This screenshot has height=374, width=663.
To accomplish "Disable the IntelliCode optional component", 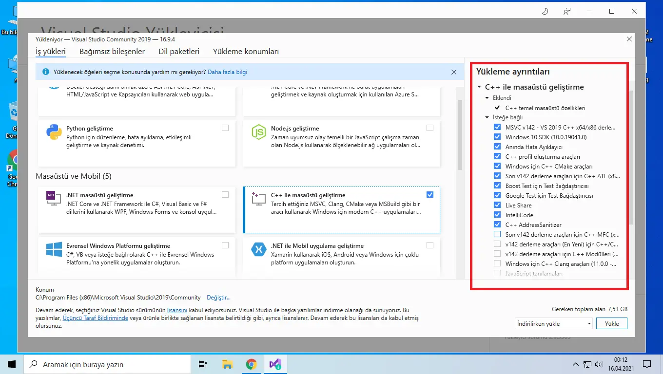I will (497, 215).
